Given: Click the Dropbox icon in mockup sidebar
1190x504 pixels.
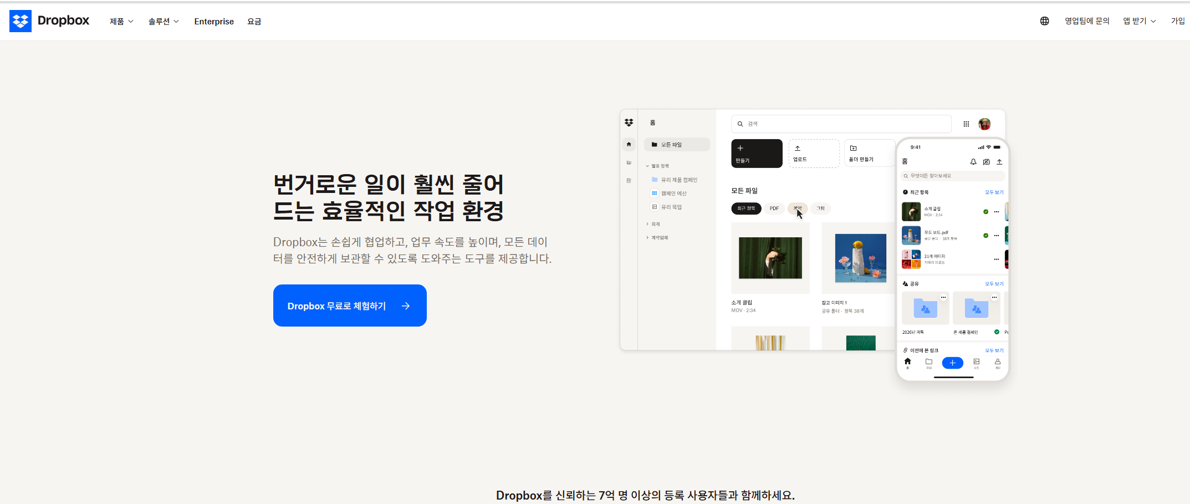Looking at the screenshot, I should (x=629, y=123).
